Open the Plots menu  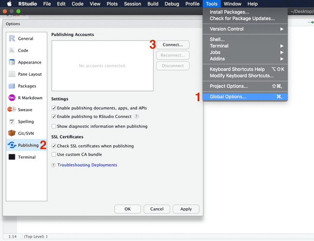tap(112, 4)
